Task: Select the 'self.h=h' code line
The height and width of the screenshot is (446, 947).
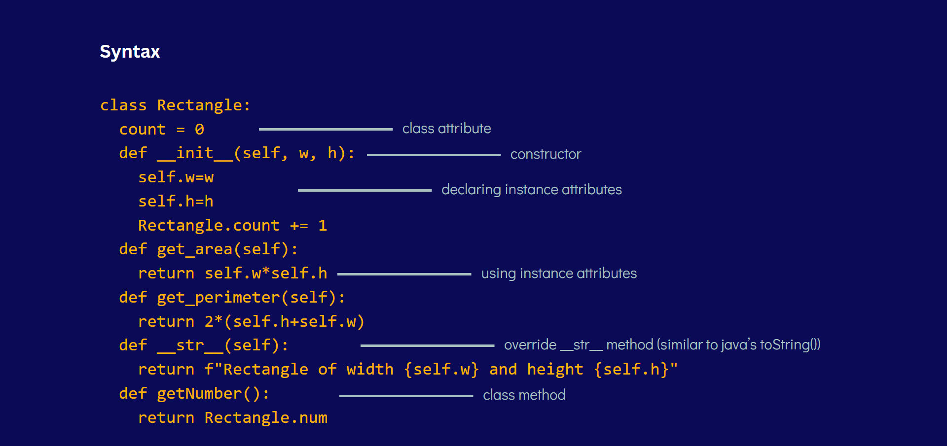Action: pyautogui.click(x=176, y=202)
